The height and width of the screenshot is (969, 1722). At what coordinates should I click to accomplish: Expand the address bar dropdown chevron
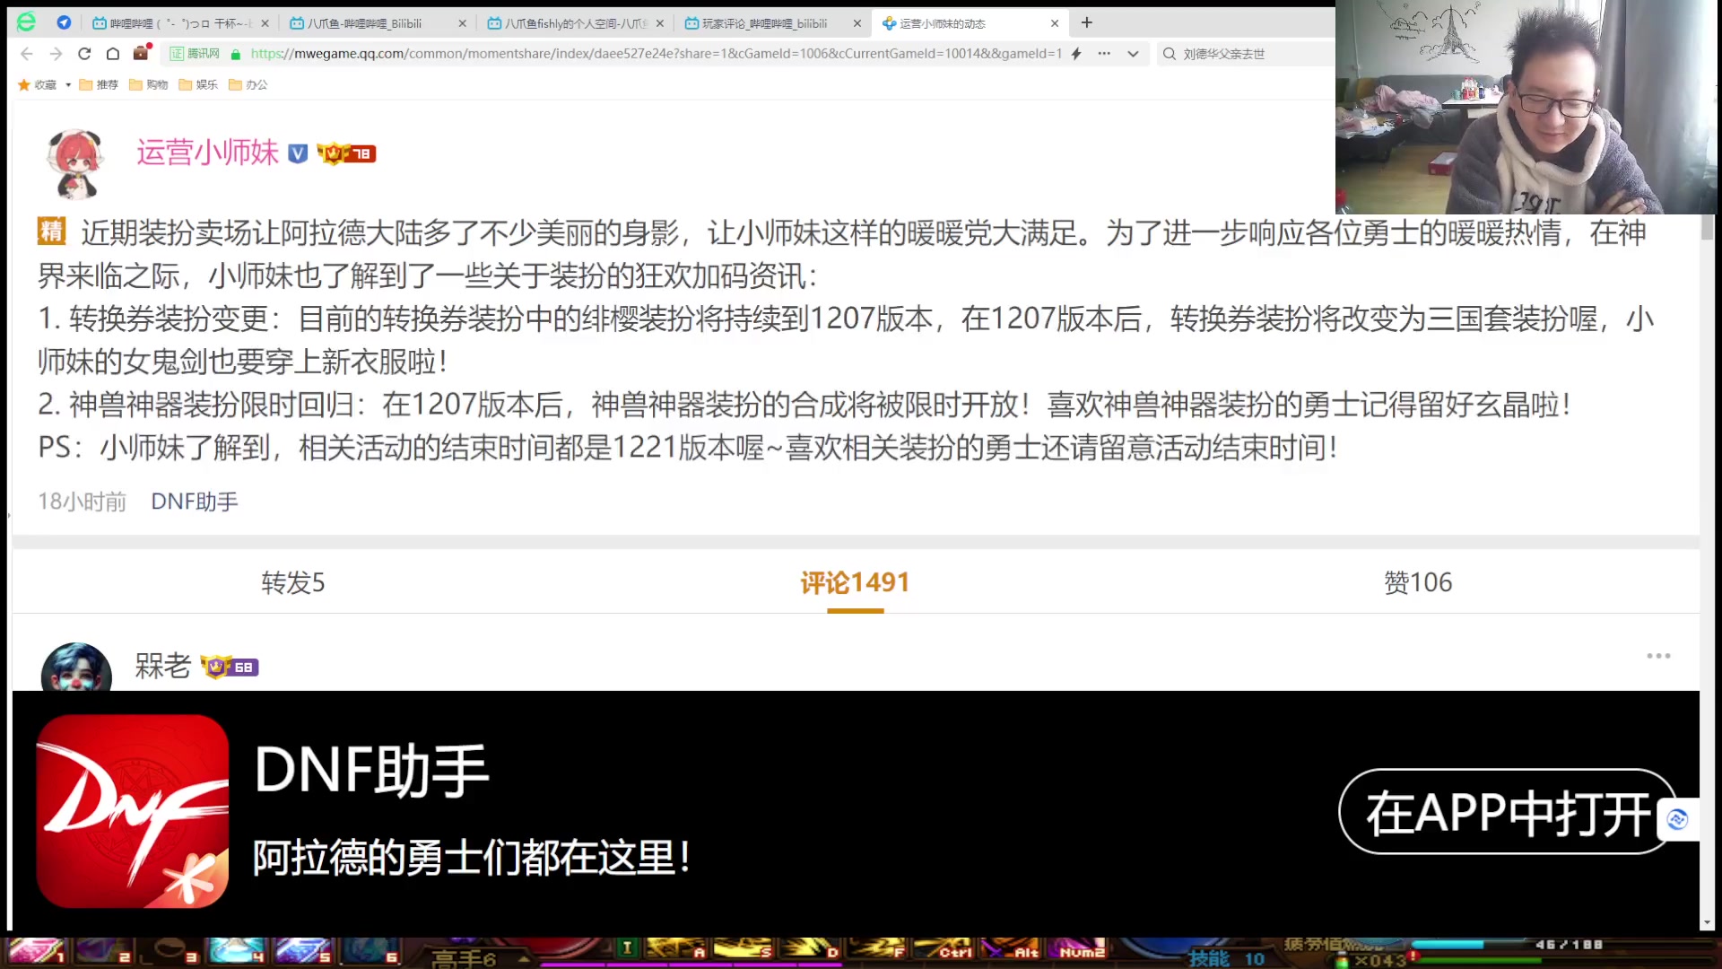[x=1133, y=54]
